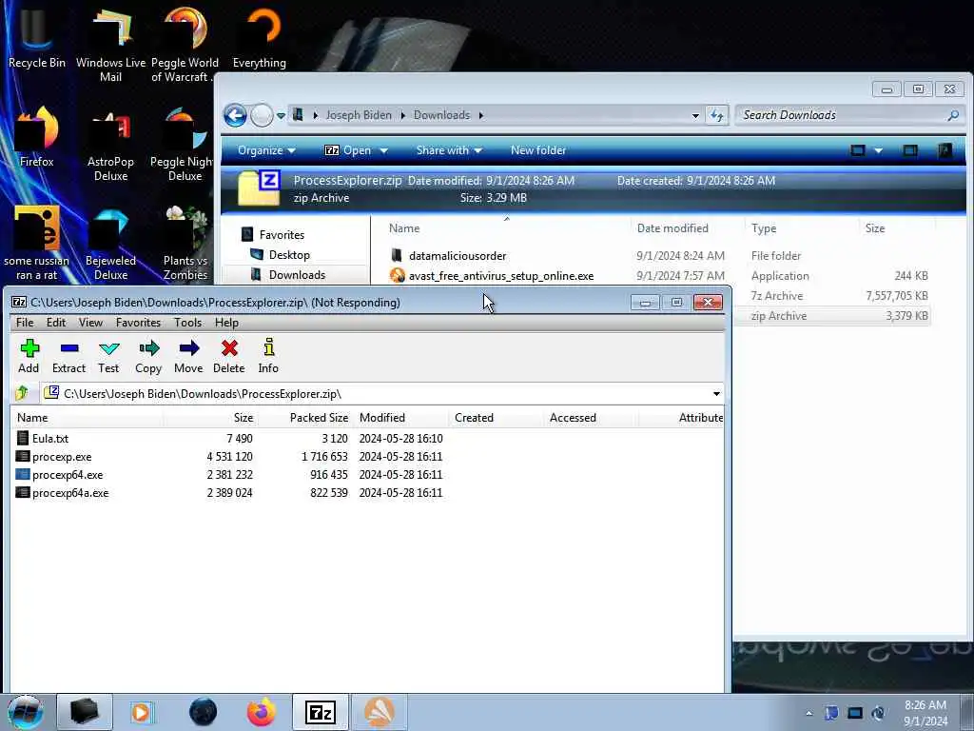Click Downloads in the breadcrumb path
Image resolution: width=974 pixels, height=731 pixels.
441,115
